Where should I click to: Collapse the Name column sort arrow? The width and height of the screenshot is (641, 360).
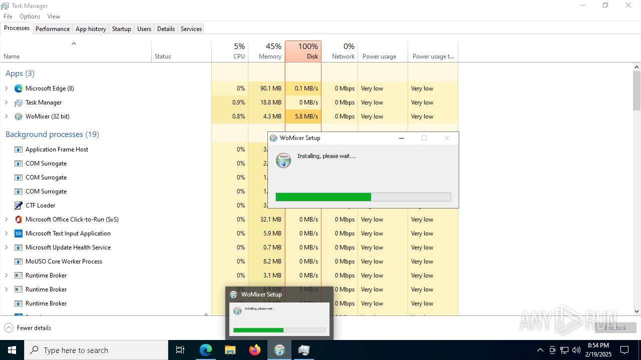(74, 43)
